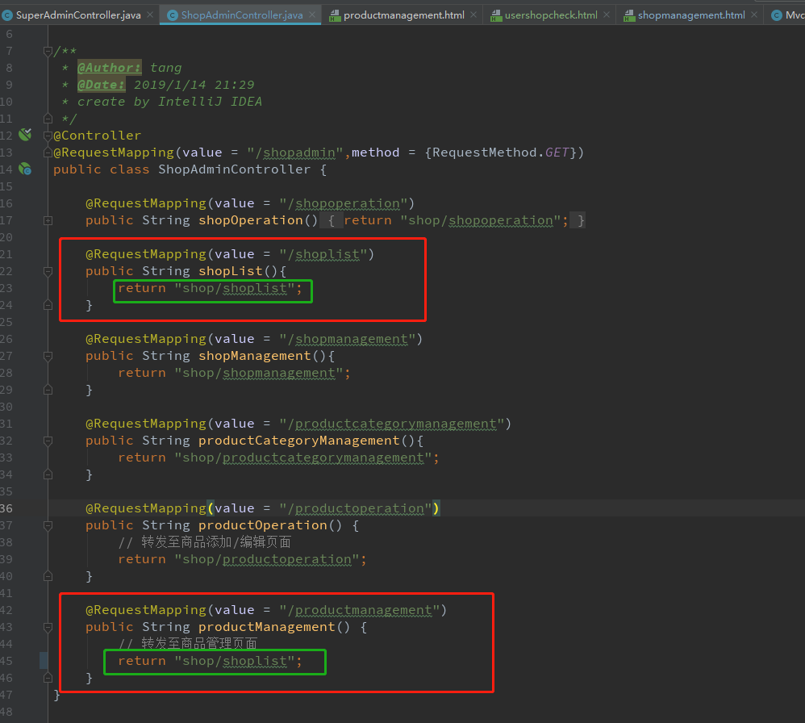Click the closing fold marker at line 34

click(48, 474)
